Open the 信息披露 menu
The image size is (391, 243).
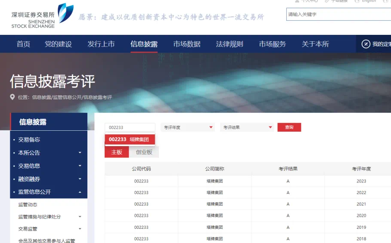pos(144,44)
